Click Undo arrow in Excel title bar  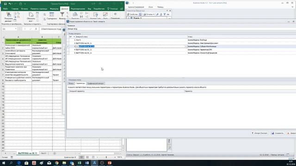tap(10, 4)
